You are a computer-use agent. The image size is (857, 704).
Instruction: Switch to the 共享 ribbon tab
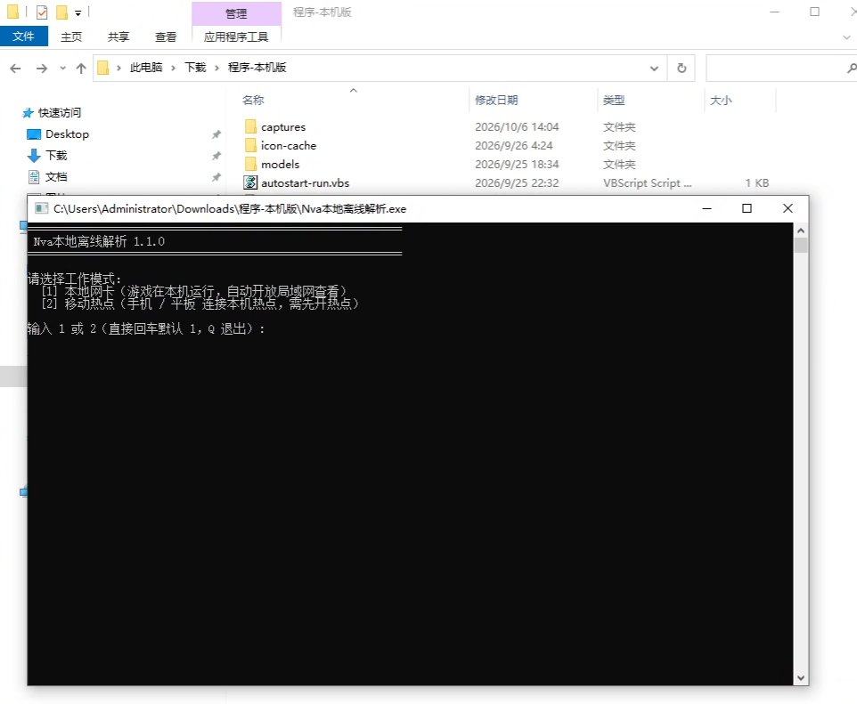pyautogui.click(x=118, y=36)
